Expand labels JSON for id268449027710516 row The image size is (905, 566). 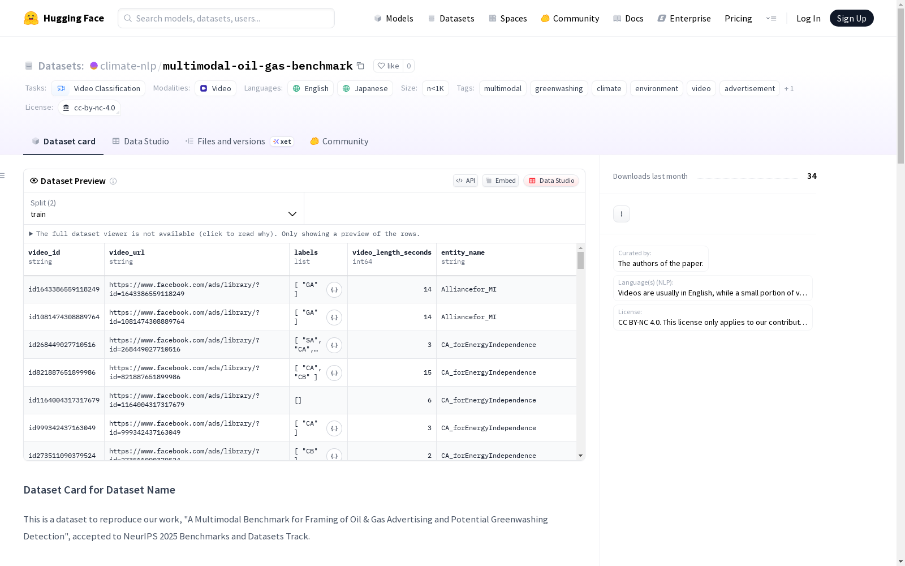pyautogui.click(x=334, y=345)
